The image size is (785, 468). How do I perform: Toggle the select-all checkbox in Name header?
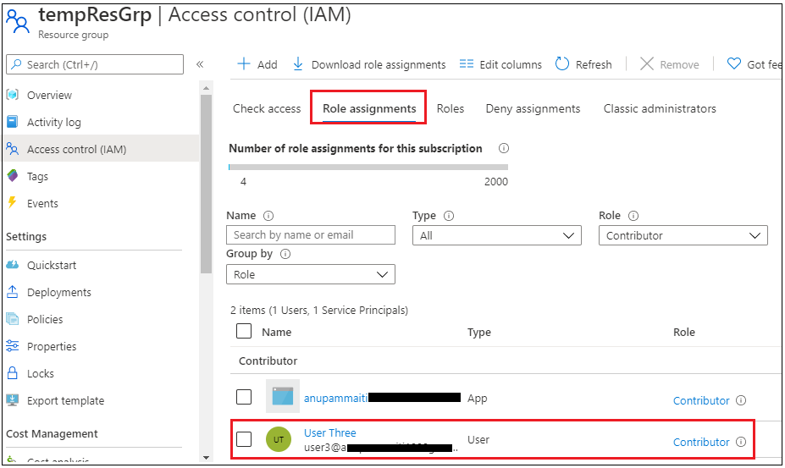[x=244, y=331]
